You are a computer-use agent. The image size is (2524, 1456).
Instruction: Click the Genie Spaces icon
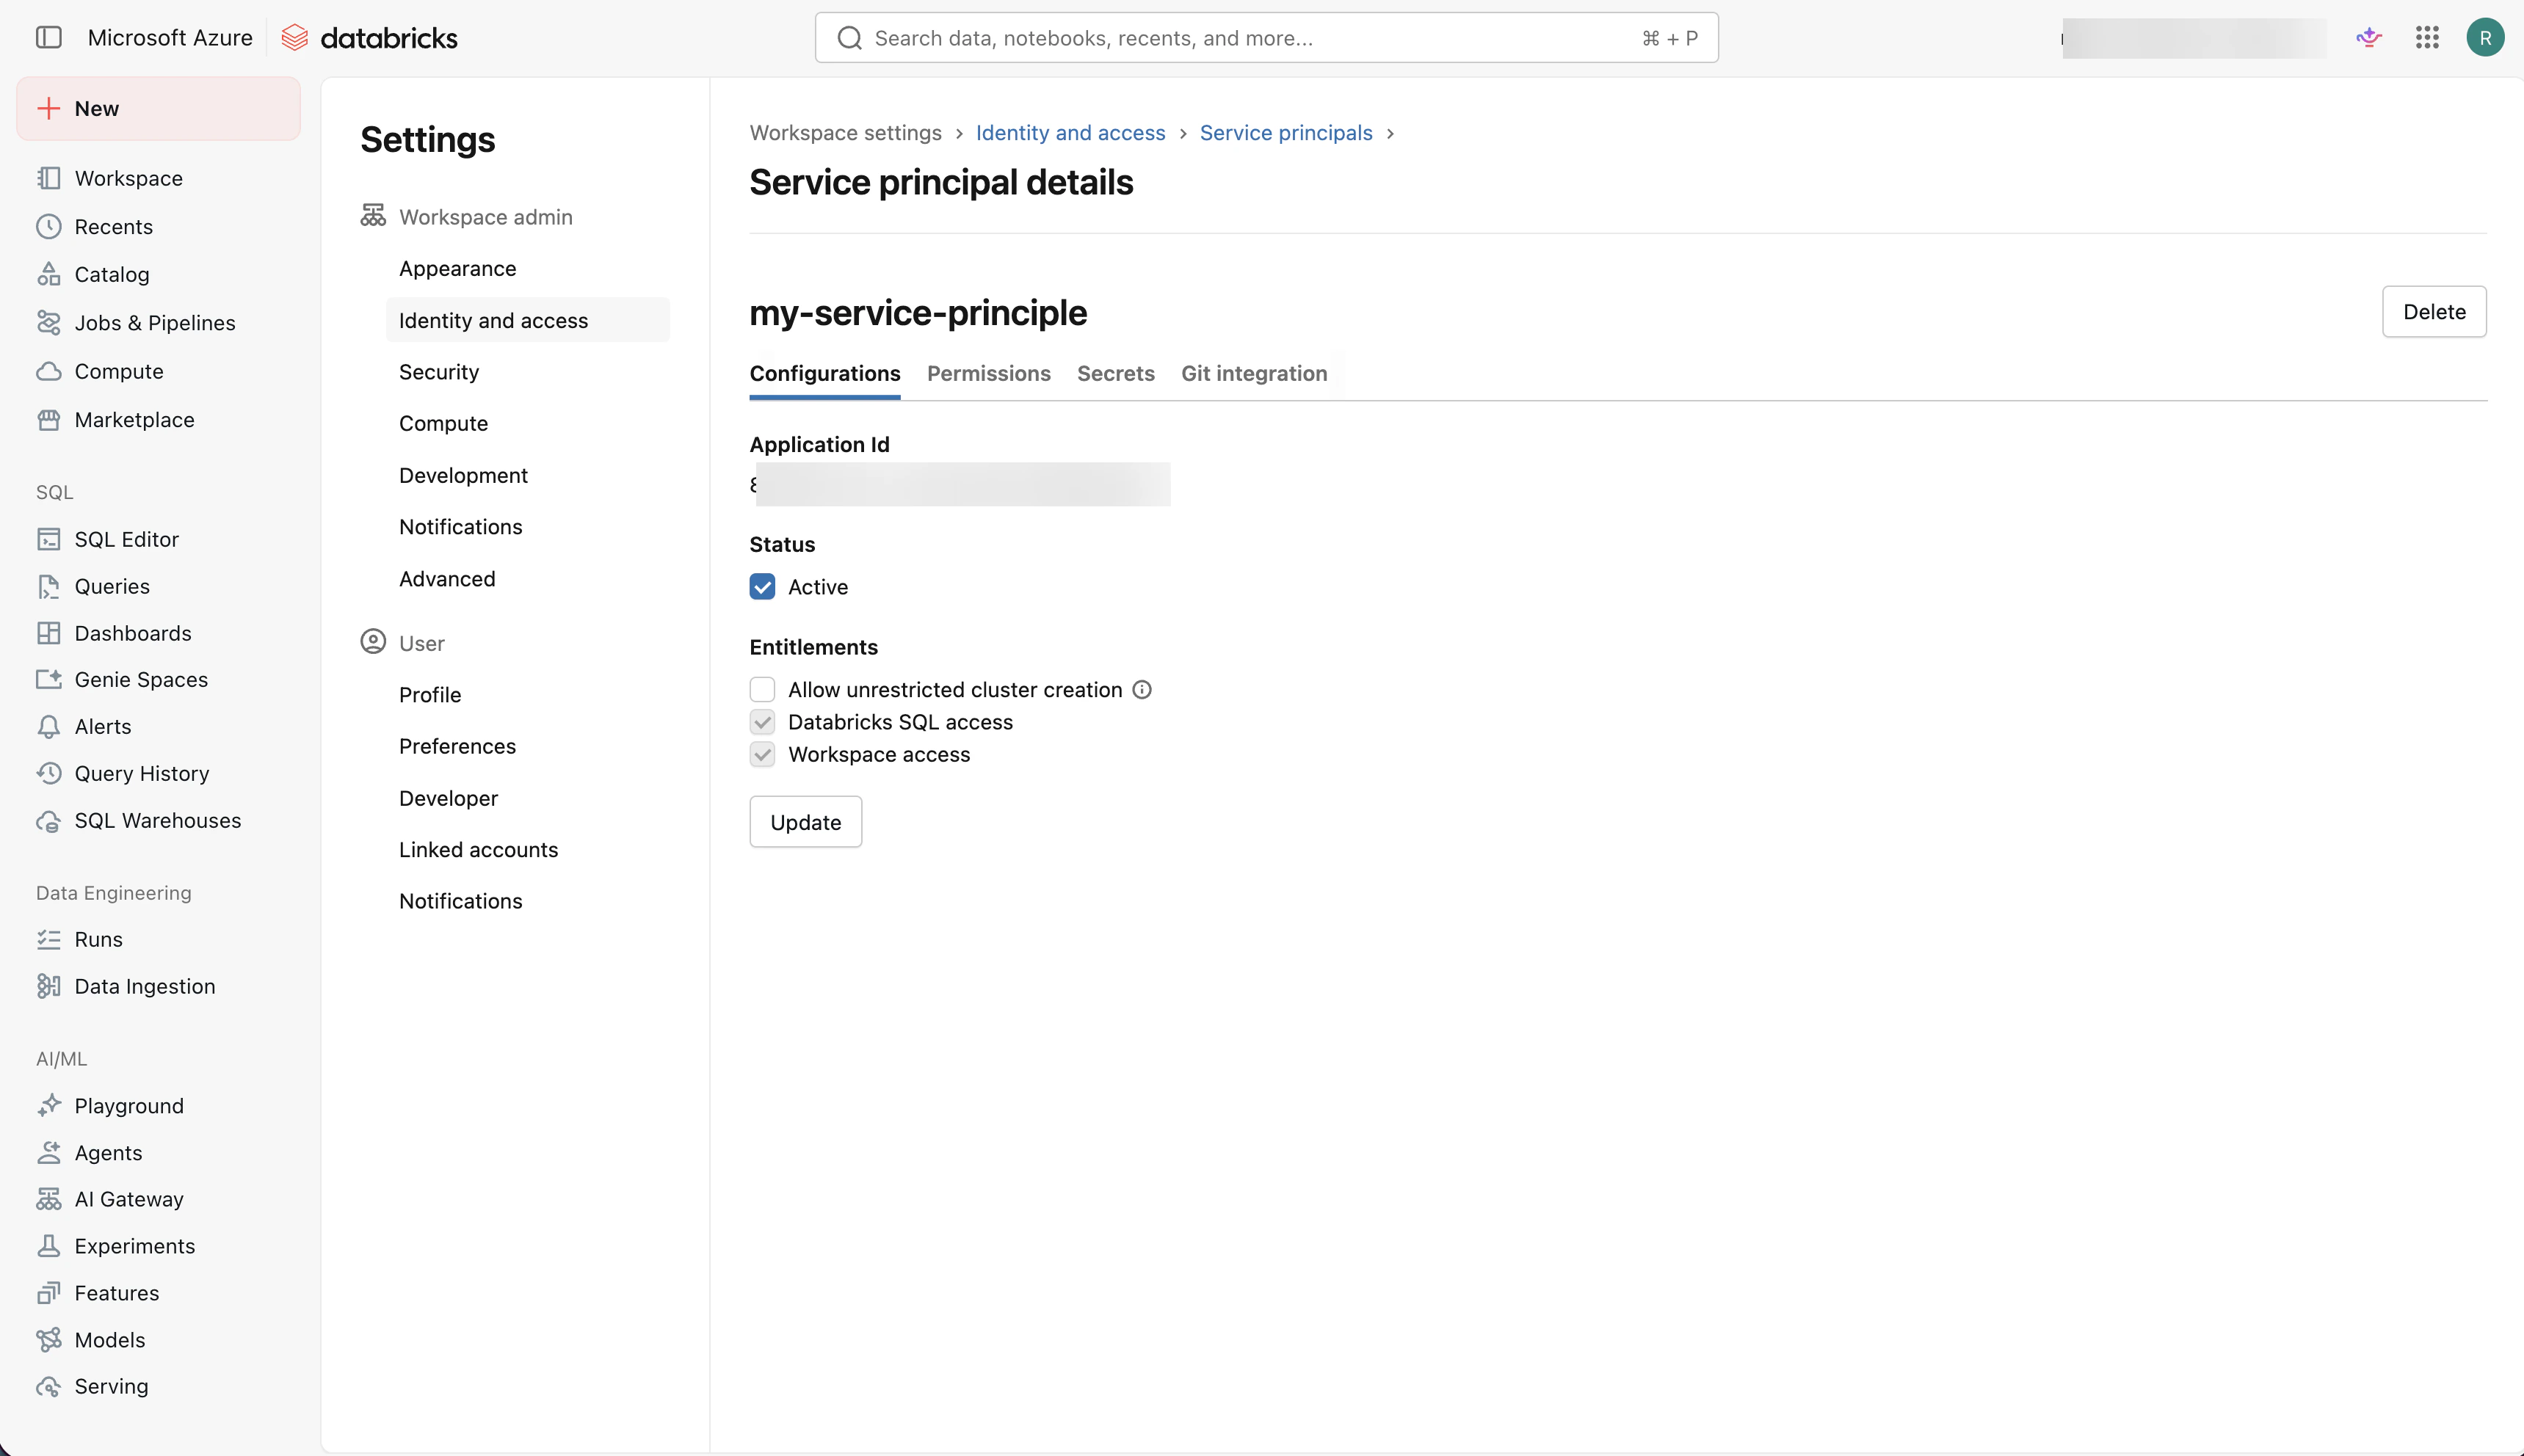pos(49,679)
